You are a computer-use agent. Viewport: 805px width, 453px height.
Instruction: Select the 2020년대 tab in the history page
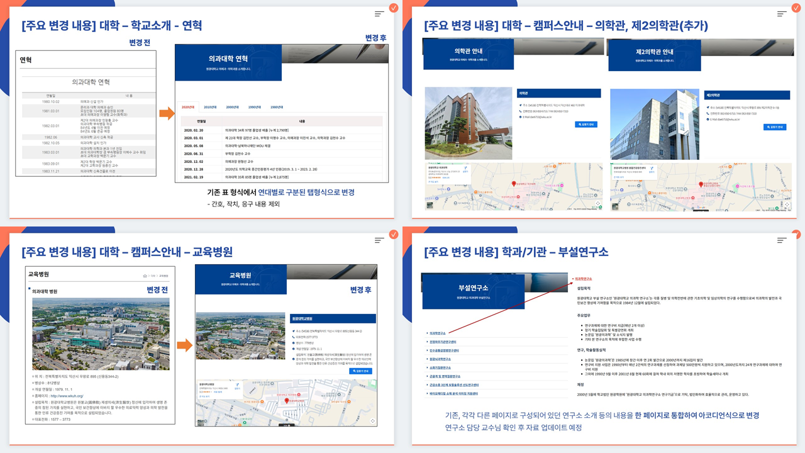(x=188, y=107)
